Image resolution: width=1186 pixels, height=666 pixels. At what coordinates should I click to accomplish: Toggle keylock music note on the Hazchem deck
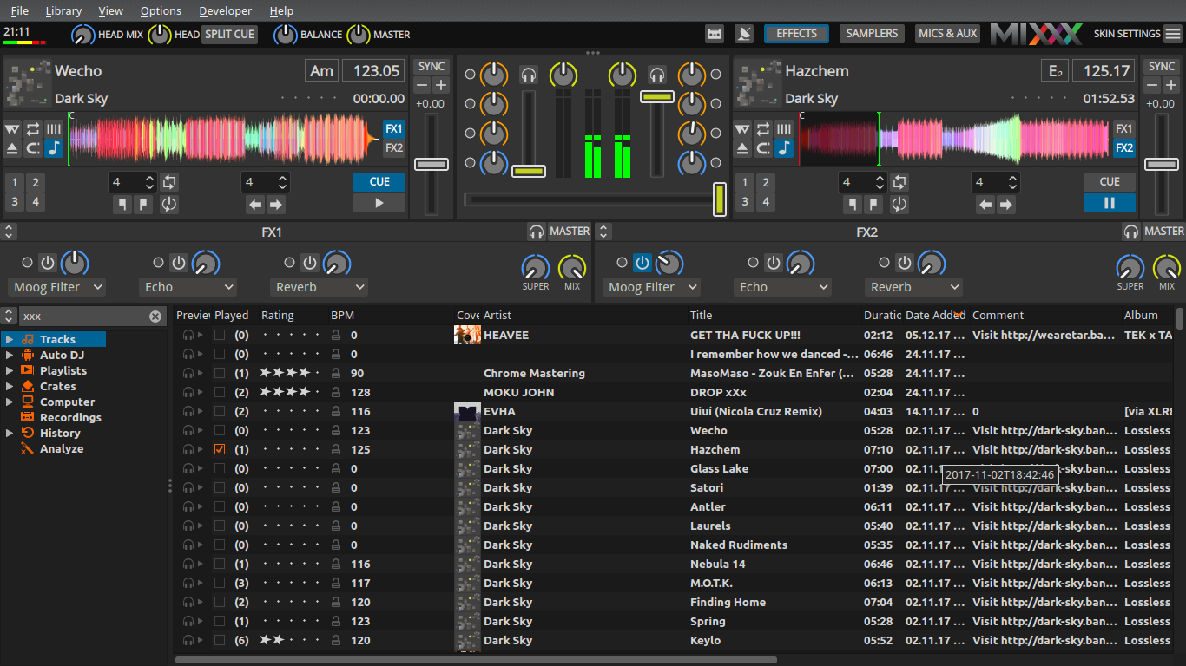click(x=784, y=148)
